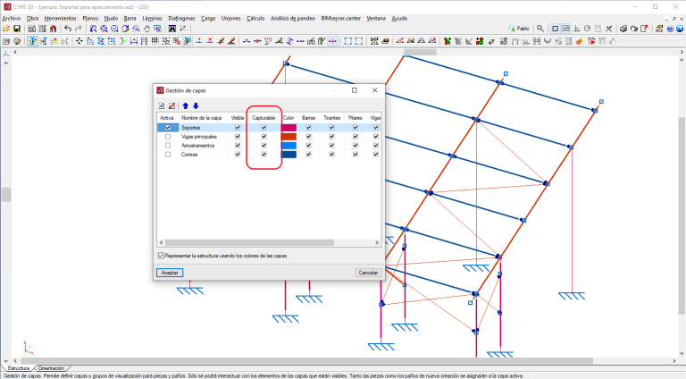This screenshot has width=686, height=379.
Task: Toggle represent structure using layer colors
Action: pos(161,256)
